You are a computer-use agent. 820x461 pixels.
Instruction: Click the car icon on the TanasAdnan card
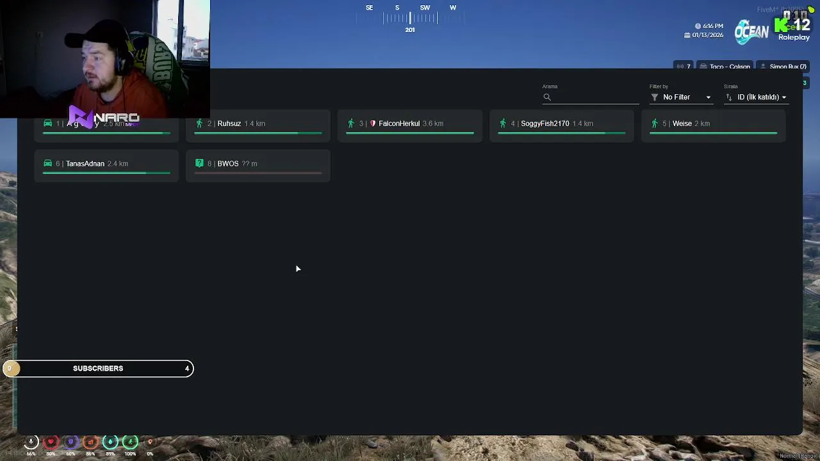47,163
